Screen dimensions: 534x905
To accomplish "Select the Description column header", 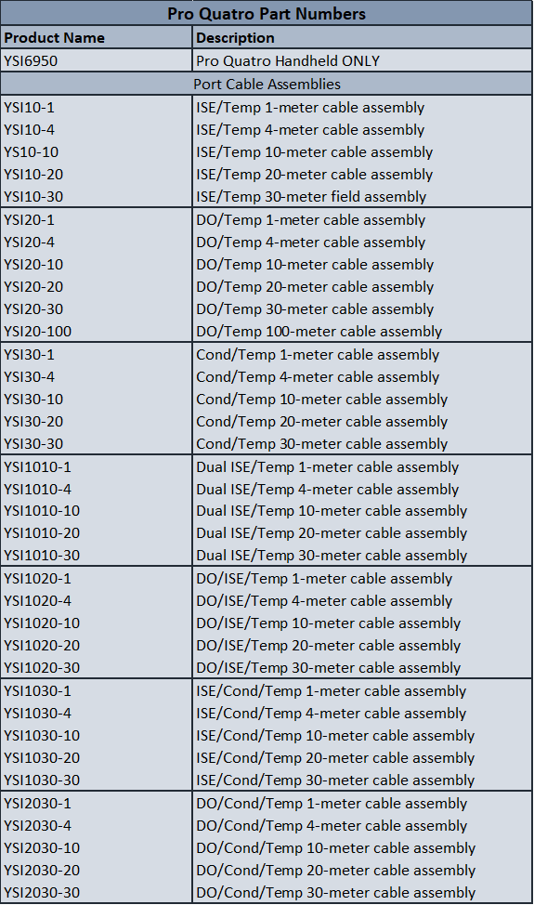I will tap(235, 38).
